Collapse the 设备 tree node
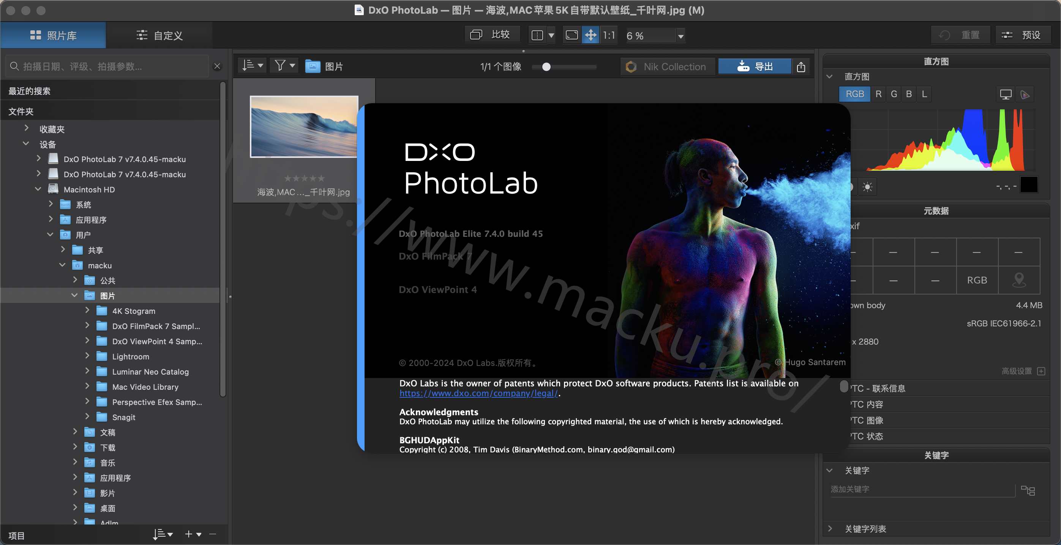 coord(26,144)
